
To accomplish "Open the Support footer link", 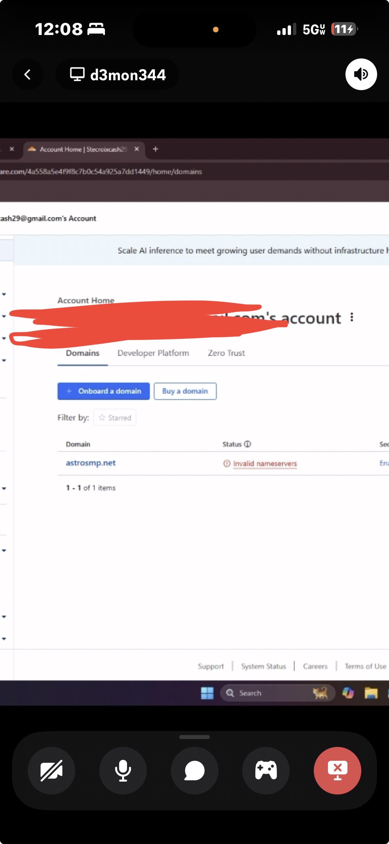I will (211, 666).
